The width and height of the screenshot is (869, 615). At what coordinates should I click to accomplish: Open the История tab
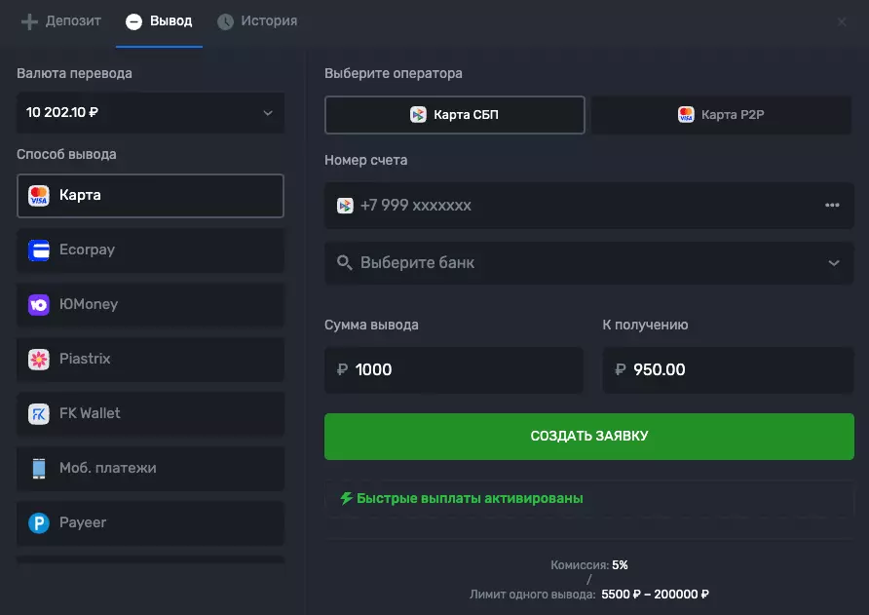[257, 21]
